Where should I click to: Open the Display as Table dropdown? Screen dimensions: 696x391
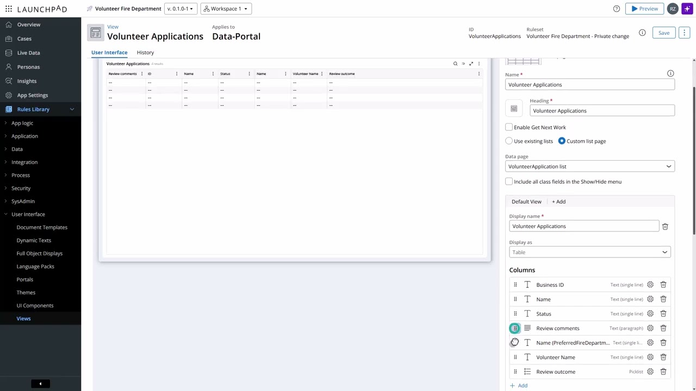[x=590, y=252]
